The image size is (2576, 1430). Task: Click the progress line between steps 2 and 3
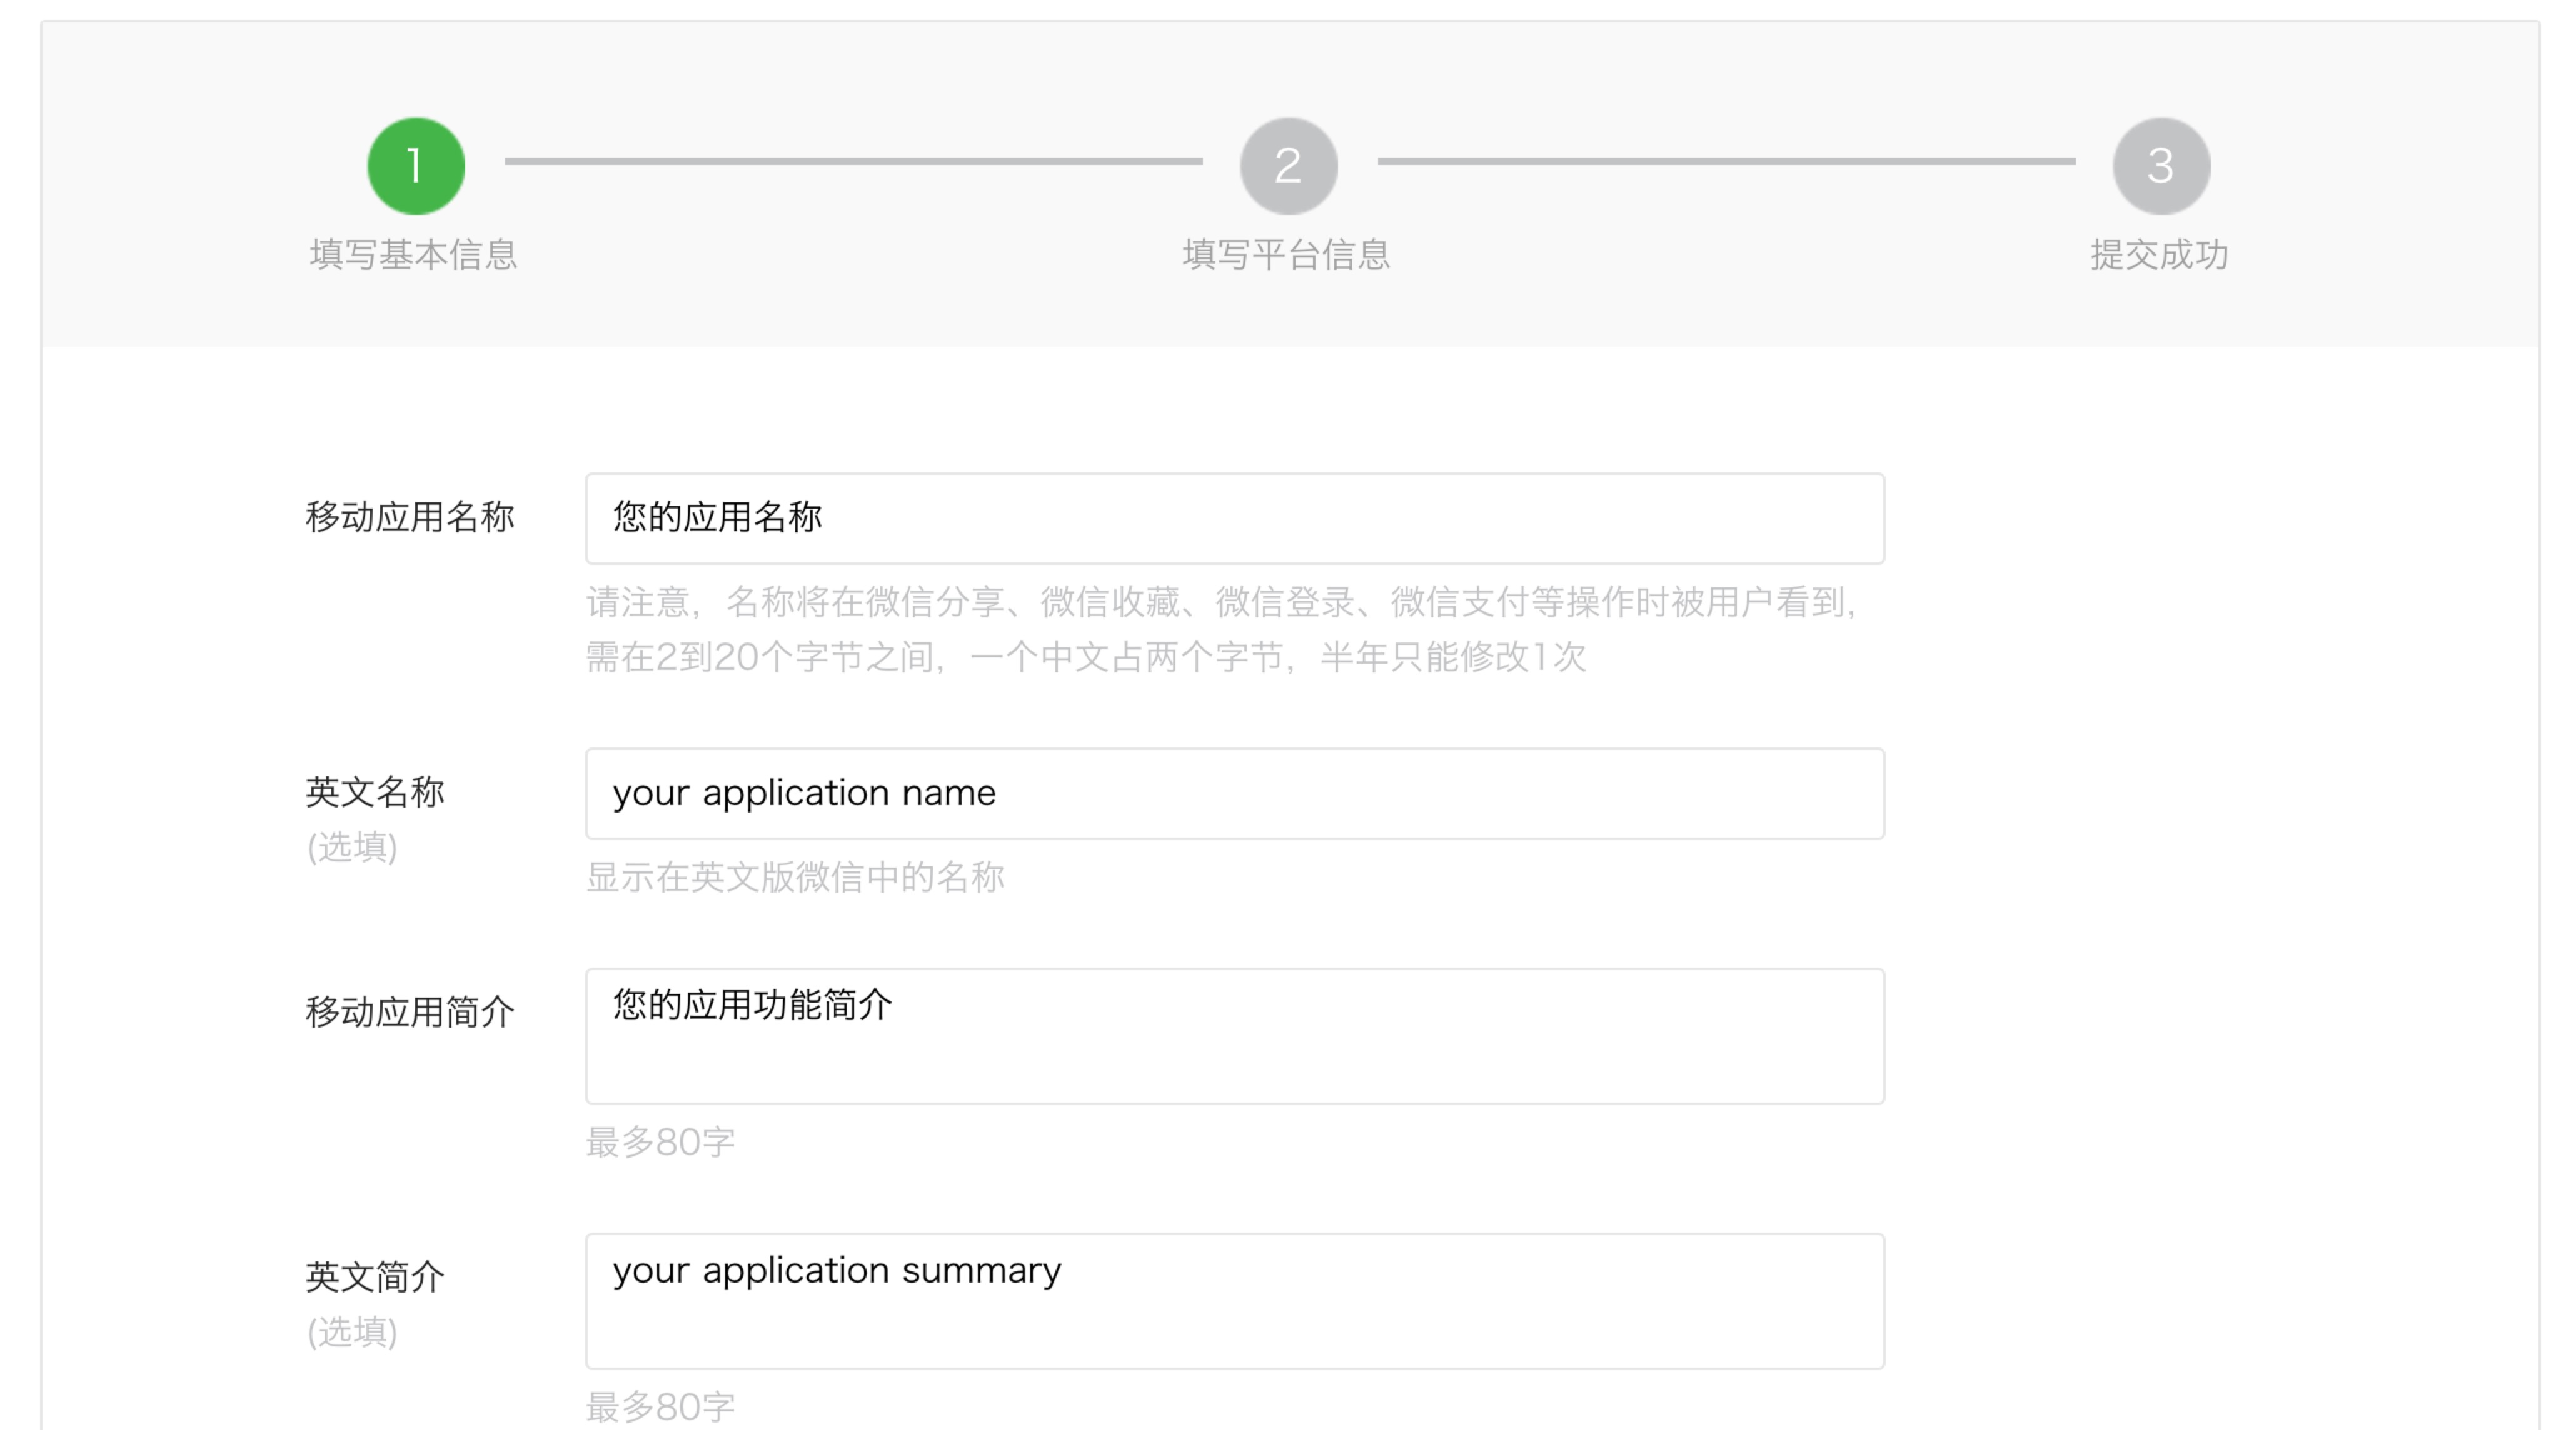(x=1726, y=161)
